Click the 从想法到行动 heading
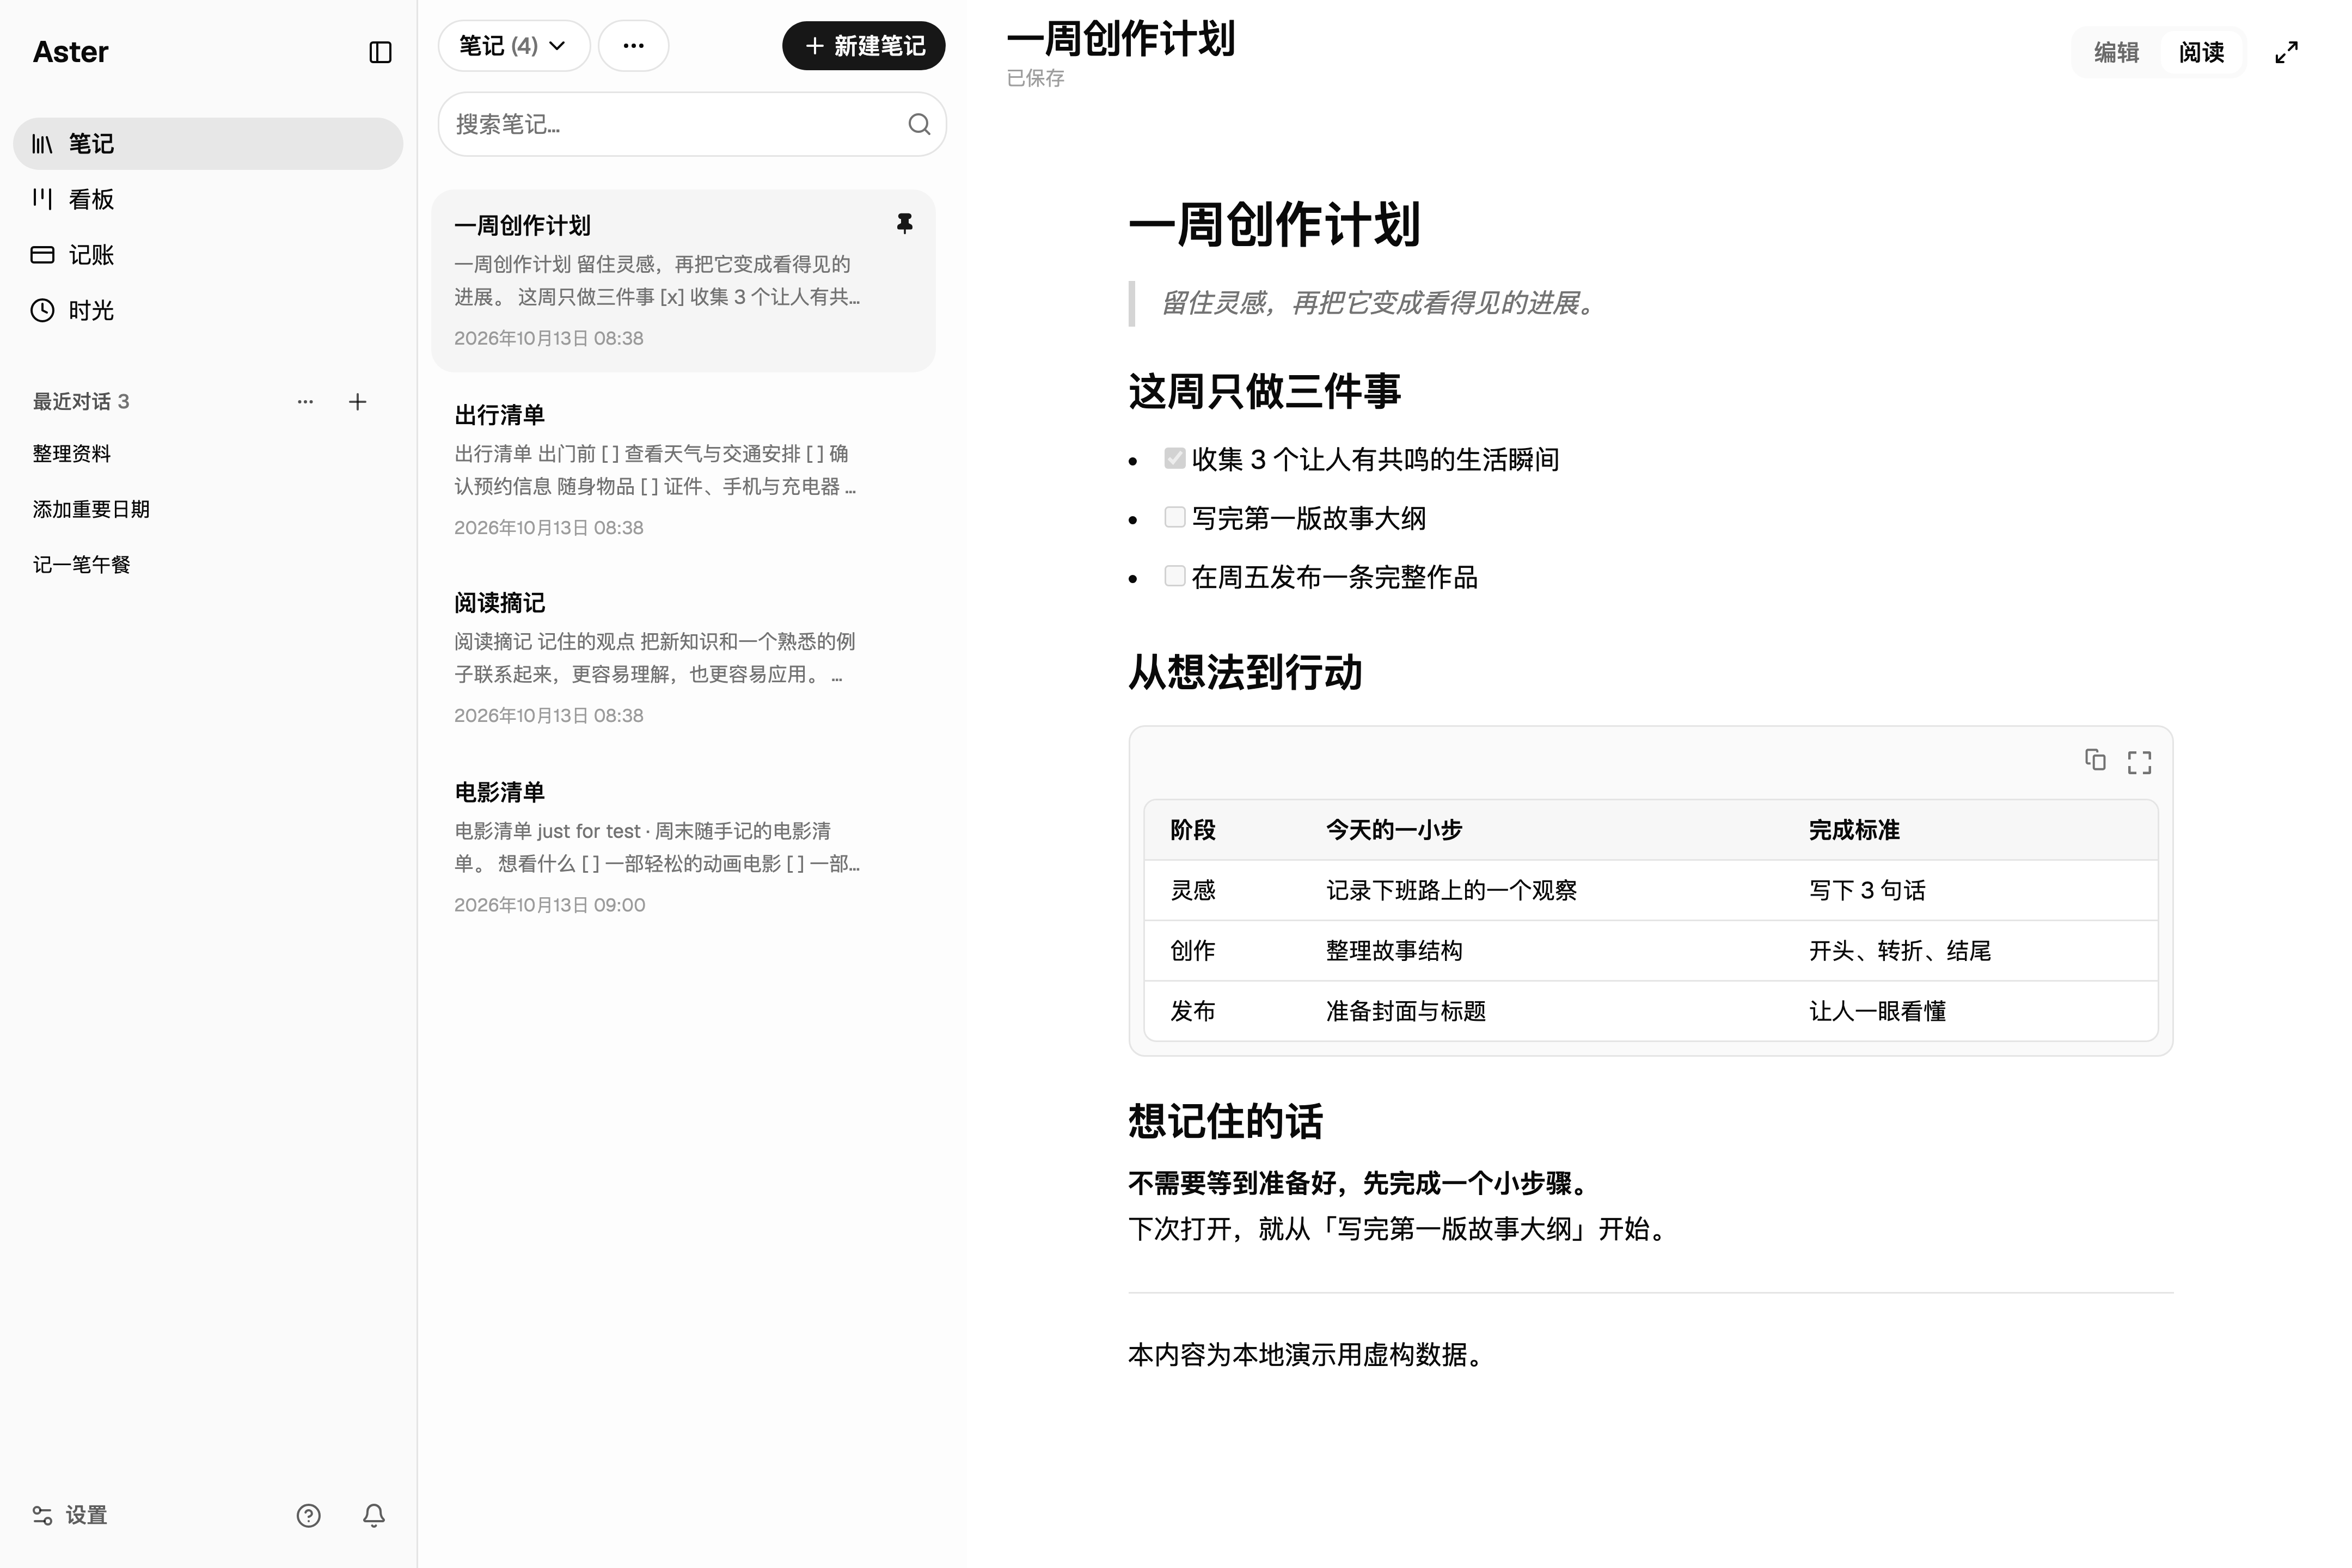 (x=1245, y=672)
